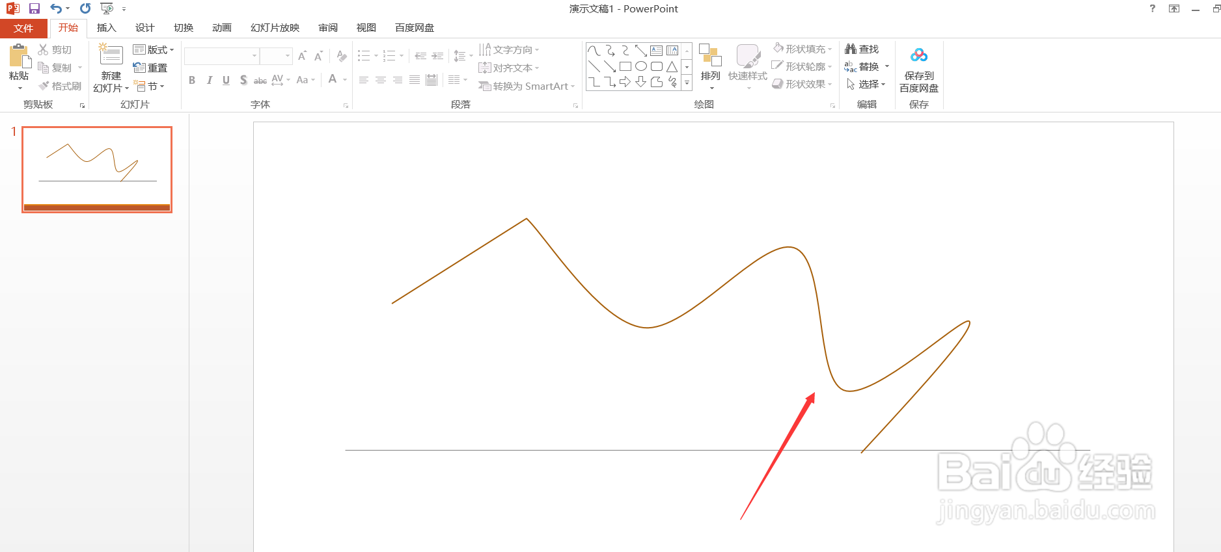Expand the 节 section dropdown

pos(149,86)
